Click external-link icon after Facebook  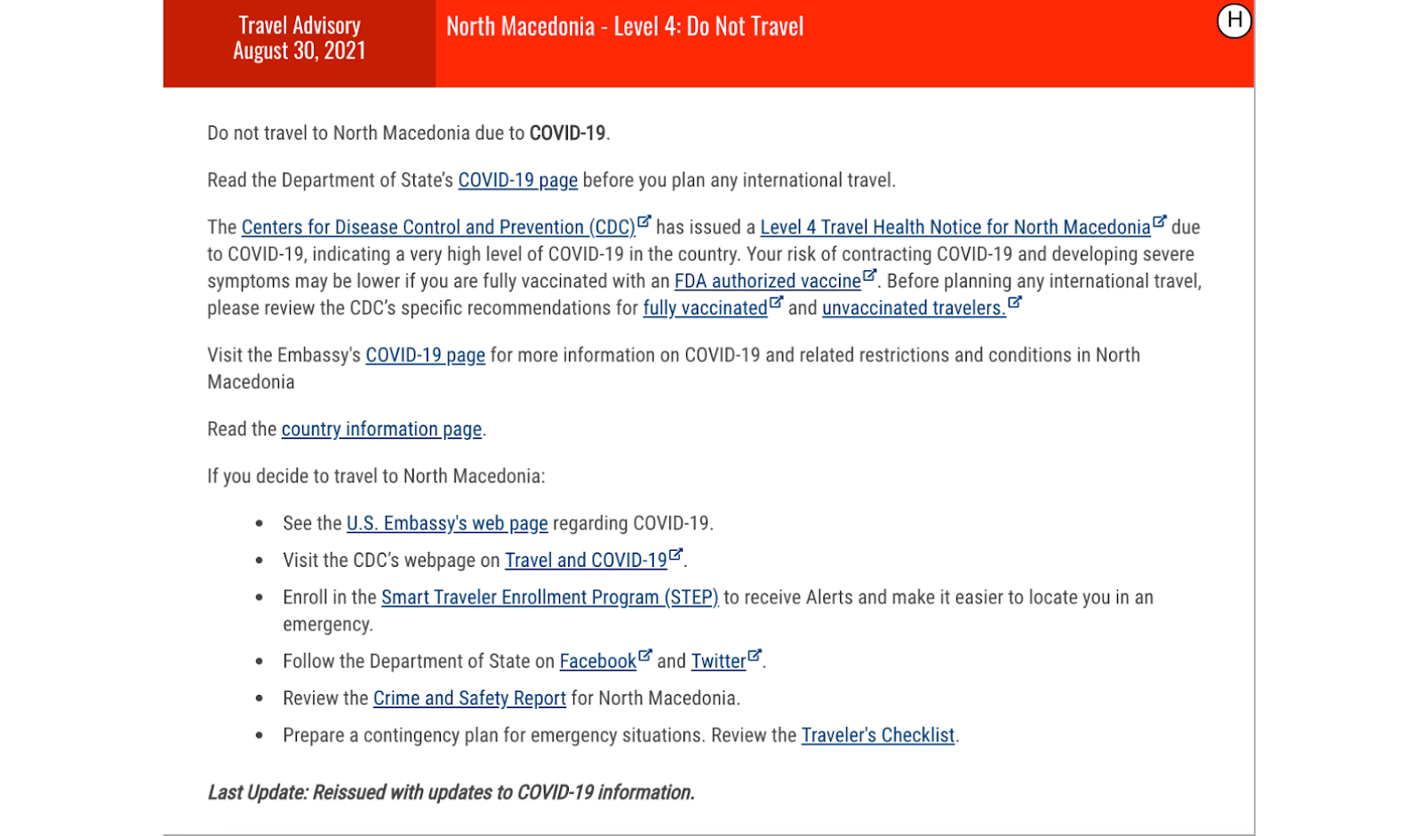click(645, 656)
